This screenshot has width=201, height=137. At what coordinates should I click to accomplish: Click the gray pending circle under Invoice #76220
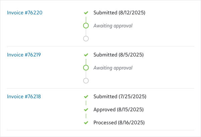[x=86, y=38]
